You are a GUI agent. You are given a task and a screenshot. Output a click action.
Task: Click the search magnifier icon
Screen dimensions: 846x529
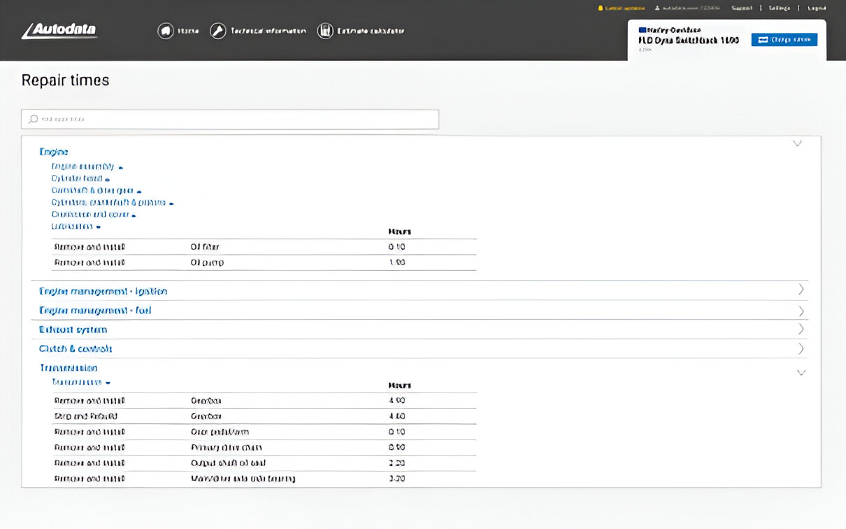(x=33, y=120)
